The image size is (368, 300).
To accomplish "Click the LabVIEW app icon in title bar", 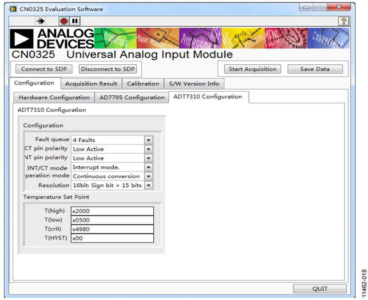I will click(x=13, y=9).
